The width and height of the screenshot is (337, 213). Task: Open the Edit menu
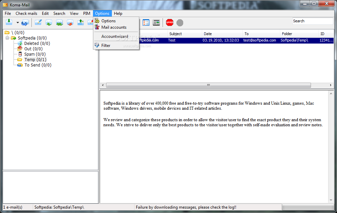click(x=45, y=13)
